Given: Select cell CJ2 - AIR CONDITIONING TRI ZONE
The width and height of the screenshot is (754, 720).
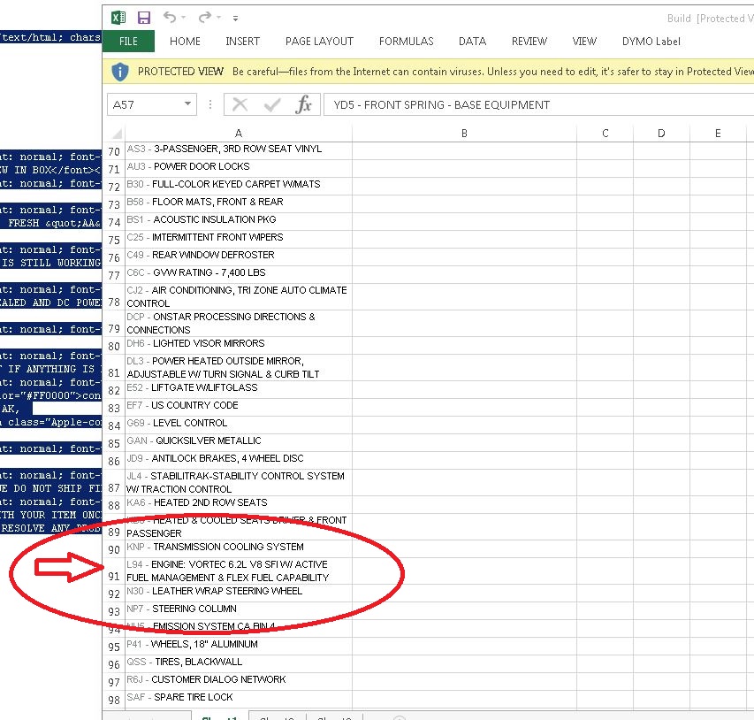Looking at the screenshot, I should (x=239, y=297).
